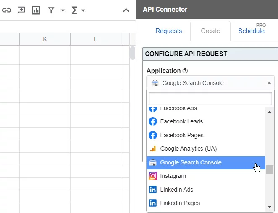
Task: Click the functions sigma icon
Action: 74,10
